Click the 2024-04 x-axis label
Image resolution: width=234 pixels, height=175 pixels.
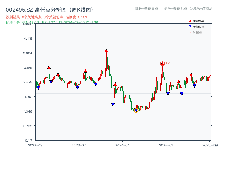pos(123,144)
